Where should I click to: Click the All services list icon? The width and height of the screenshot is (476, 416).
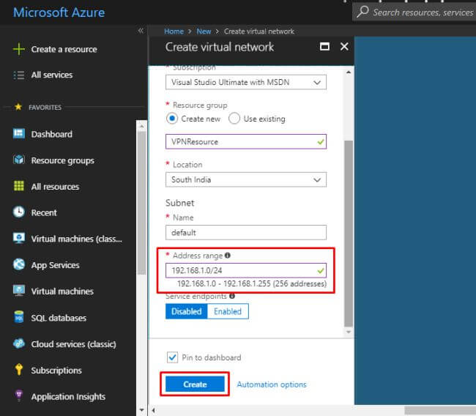pos(19,75)
